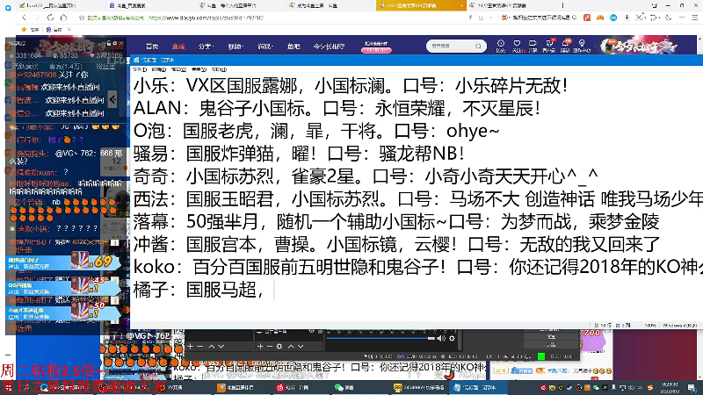Open Notepad 格式(O) menu

[178, 69]
